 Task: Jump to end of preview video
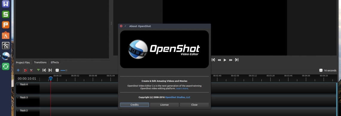click(x=237, y=60)
